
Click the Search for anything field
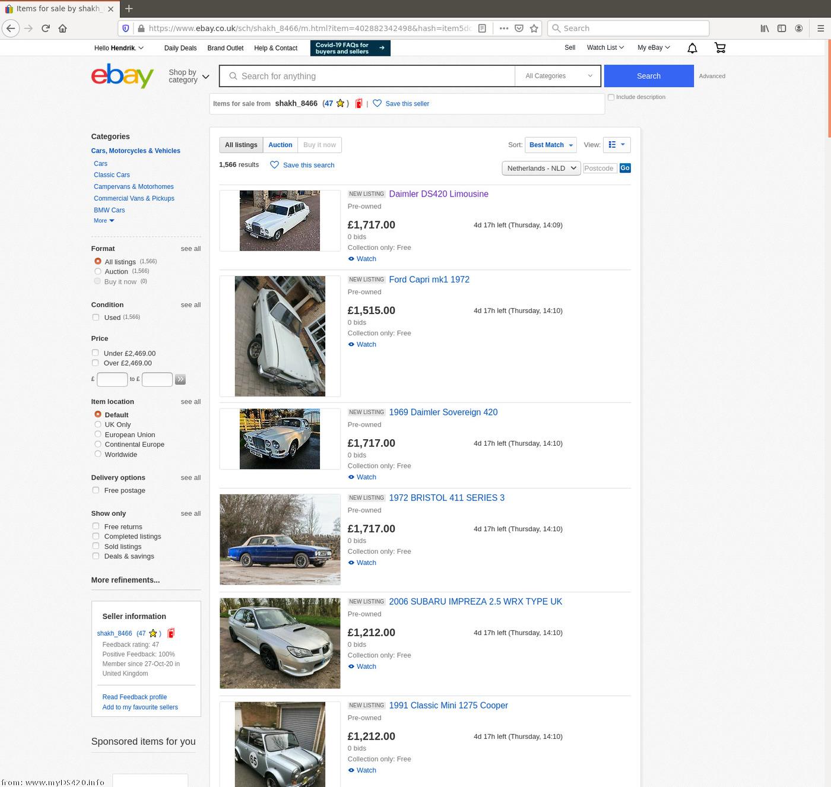(x=367, y=76)
